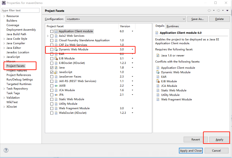Check the JavaServer Faces checkbox
Viewport: 232px width, 158px height.
52,77
